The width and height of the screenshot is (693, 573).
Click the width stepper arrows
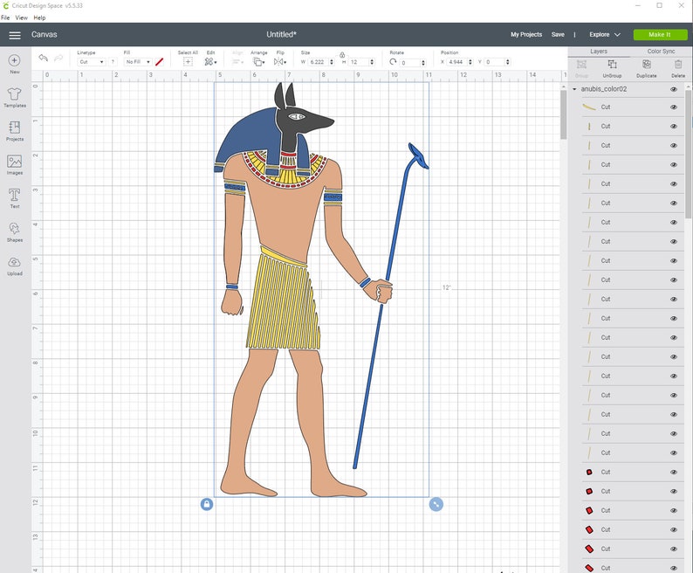[332, 62]
